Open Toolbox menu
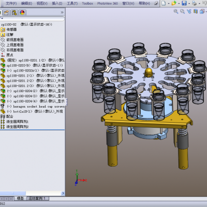 87,3
